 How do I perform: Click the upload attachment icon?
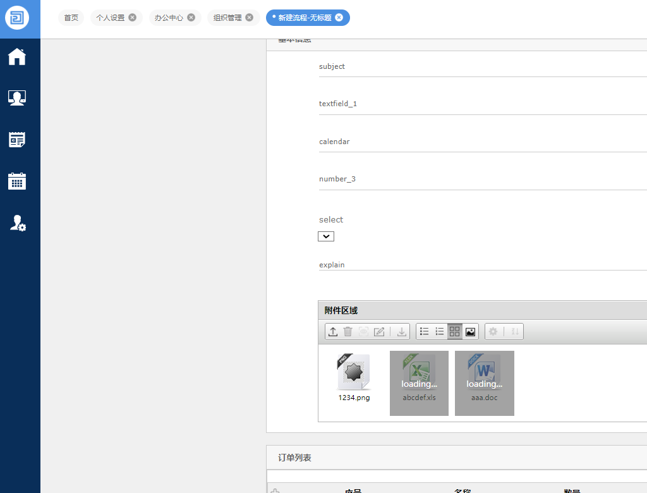(x=333, y=332)
